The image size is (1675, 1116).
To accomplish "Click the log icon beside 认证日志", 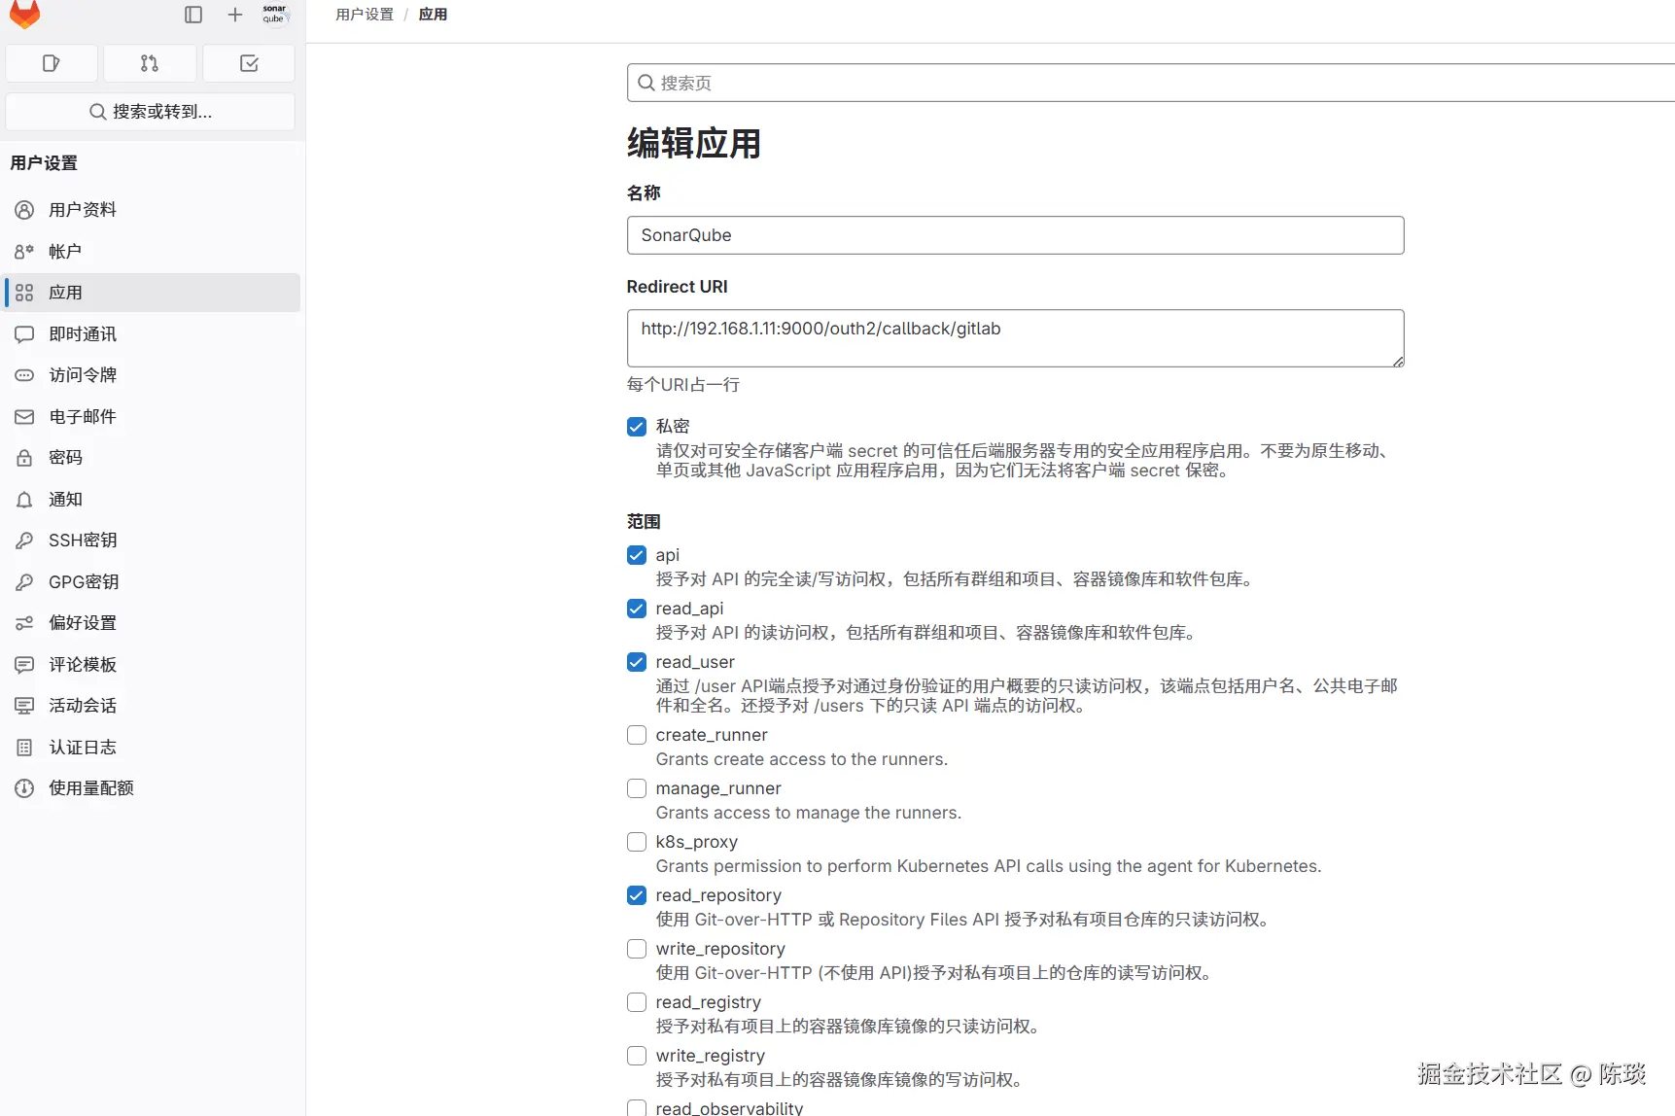I will click(x=24, y=748).
